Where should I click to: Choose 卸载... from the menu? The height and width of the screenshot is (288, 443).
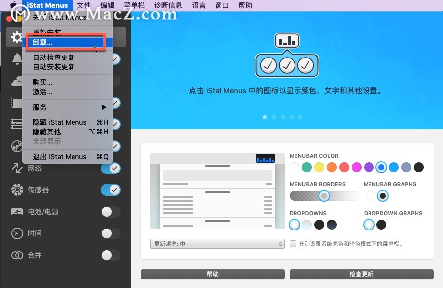[67, 42]
